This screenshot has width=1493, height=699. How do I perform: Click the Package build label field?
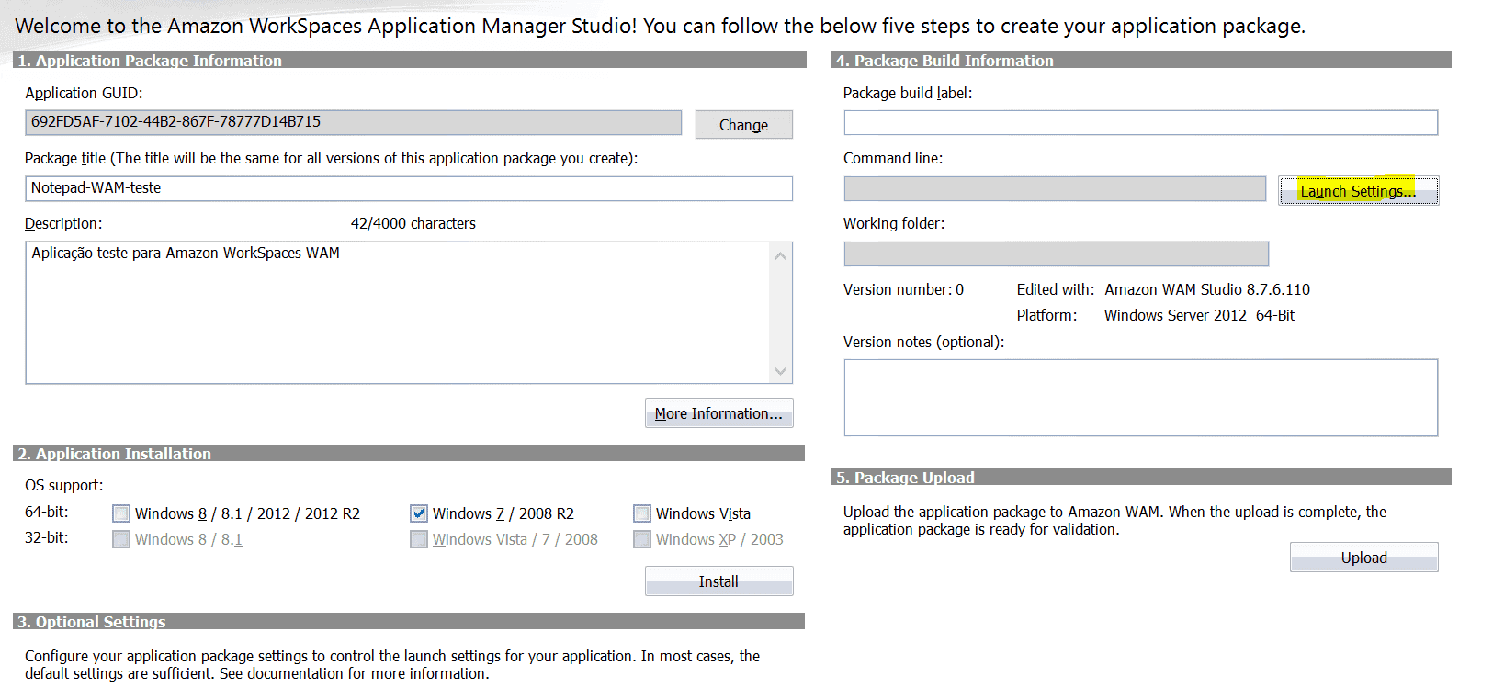pos(1140,123)
